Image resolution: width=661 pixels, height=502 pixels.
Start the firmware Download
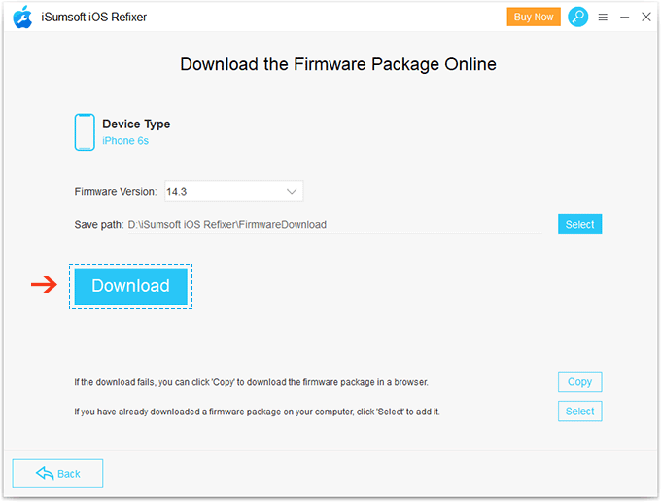130,286
